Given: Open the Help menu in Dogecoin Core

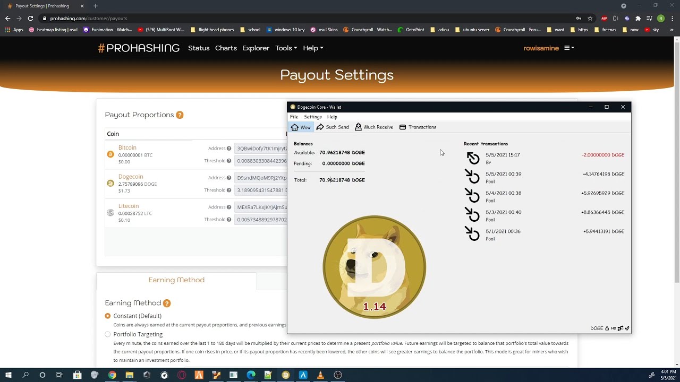Looking at the screenshot, I should (332, 117).
